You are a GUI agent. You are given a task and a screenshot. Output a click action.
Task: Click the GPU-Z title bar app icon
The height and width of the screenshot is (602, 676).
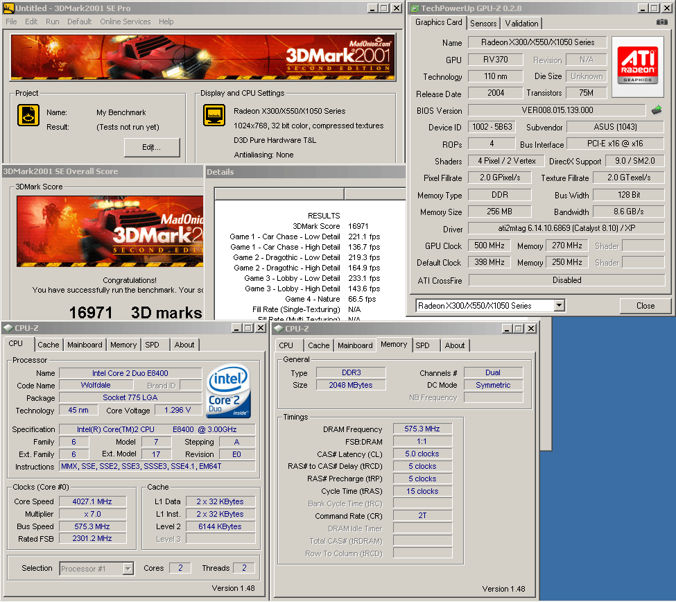click(415, 8)
